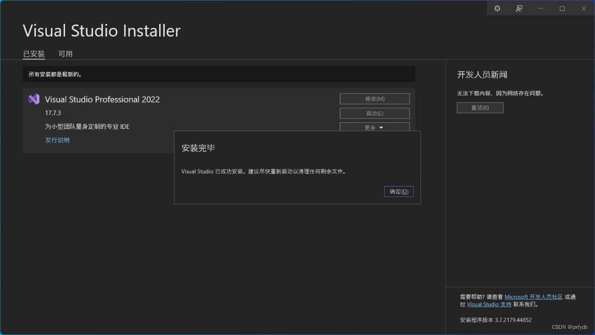
Task: Switch to the 可用 tab
Action: point(66,53)
